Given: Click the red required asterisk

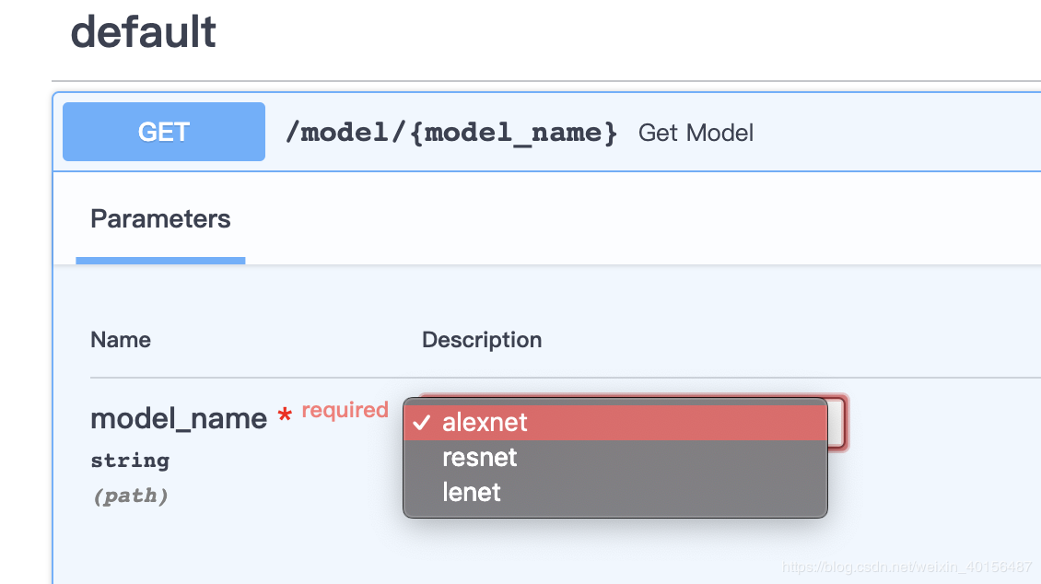Looking at the screenshot, I should click(285, 417).
